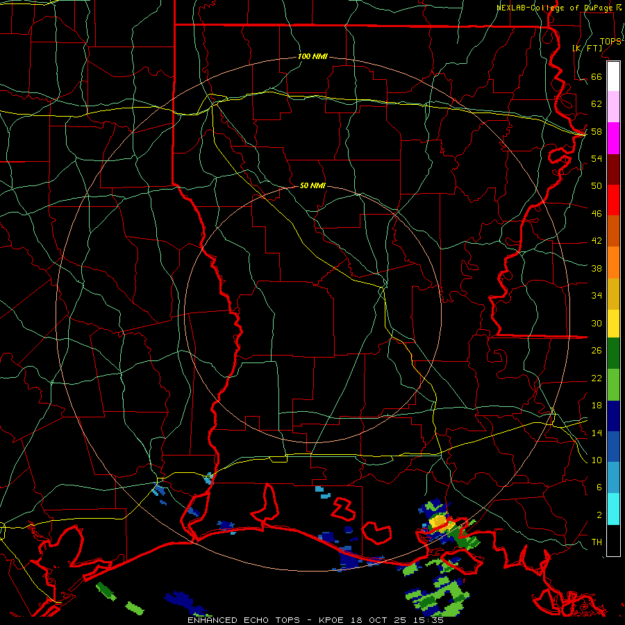Click the TH legend label
This screenshot has height=625, width=625.
(x=597, y=542)
